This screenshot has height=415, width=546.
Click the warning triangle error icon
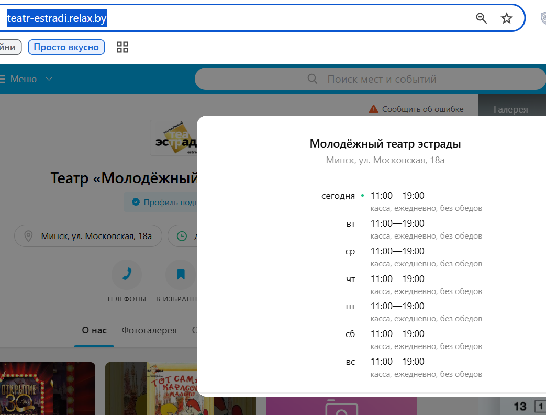(373, 109)
